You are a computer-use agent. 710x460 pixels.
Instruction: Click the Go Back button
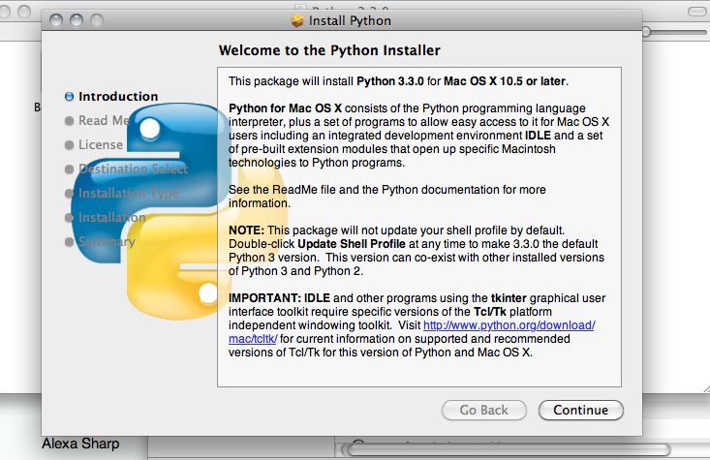[484, 410]
